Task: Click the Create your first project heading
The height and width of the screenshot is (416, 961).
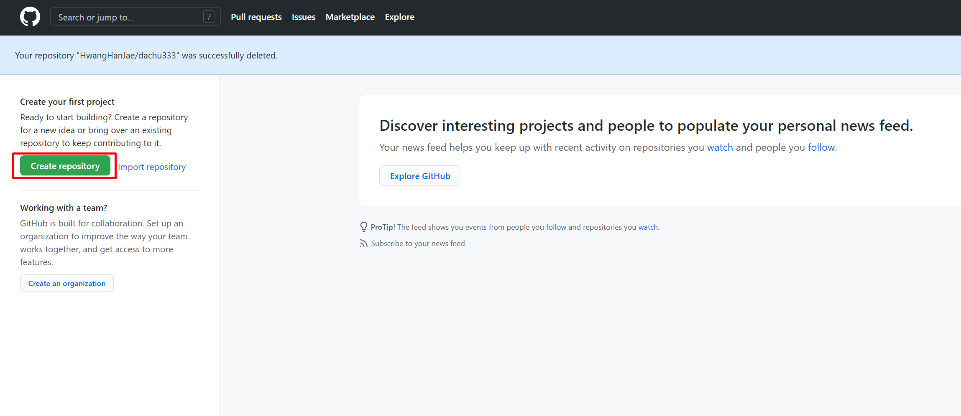Action: 67,102
